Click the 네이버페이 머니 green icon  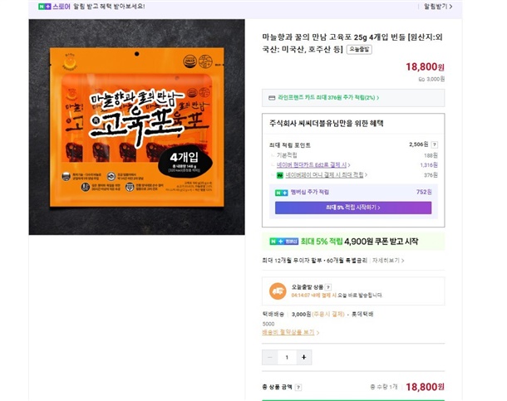coord(280,175)
